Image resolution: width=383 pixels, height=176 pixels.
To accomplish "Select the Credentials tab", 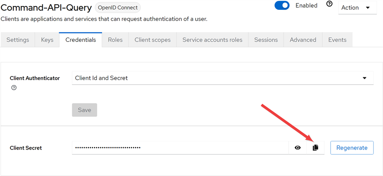I will pyautogui.click(x=81, y=40).
